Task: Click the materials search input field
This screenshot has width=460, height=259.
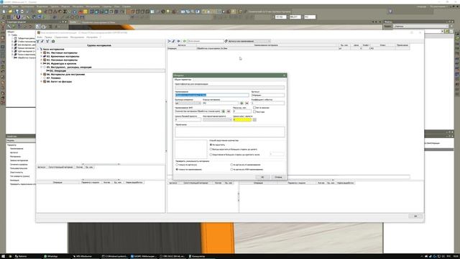Action: click(205, 41)
